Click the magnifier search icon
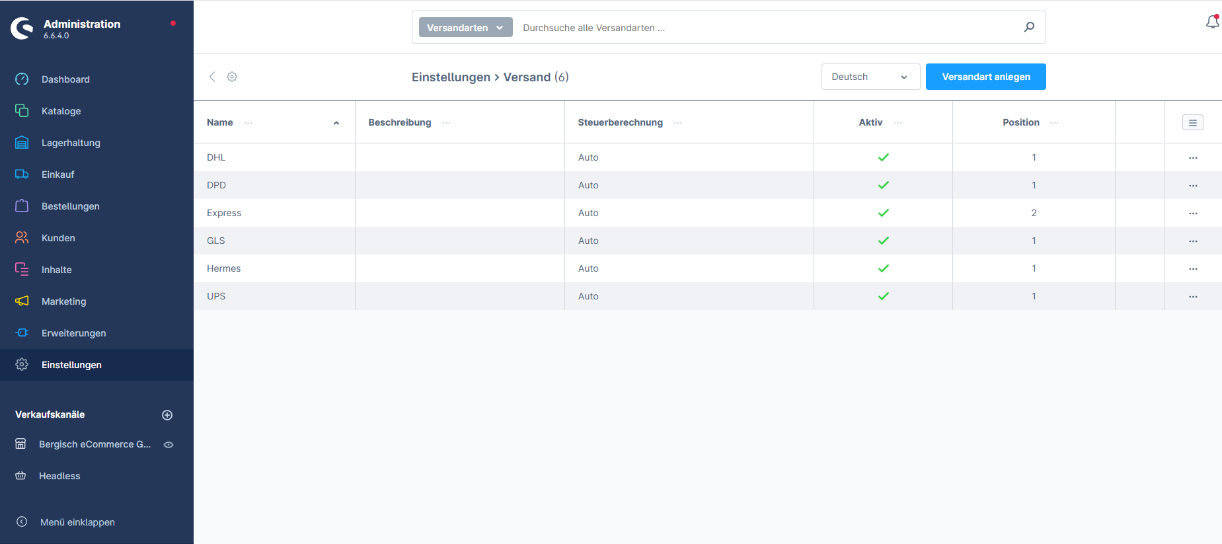This screenshot has width=1222, height=544. click(x=1029, y=27)
